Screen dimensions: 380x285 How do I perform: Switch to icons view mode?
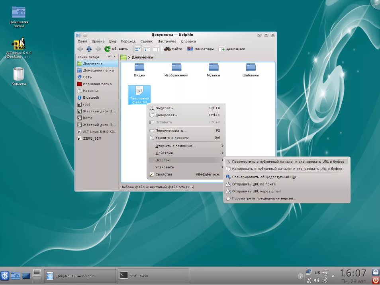(138, 49)
